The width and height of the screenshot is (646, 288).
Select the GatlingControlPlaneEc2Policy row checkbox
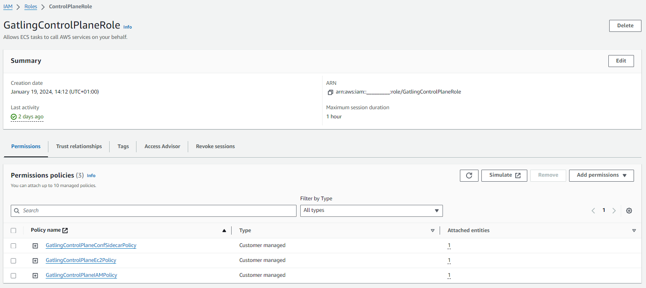pyautogui.click(x=14, y=261)
